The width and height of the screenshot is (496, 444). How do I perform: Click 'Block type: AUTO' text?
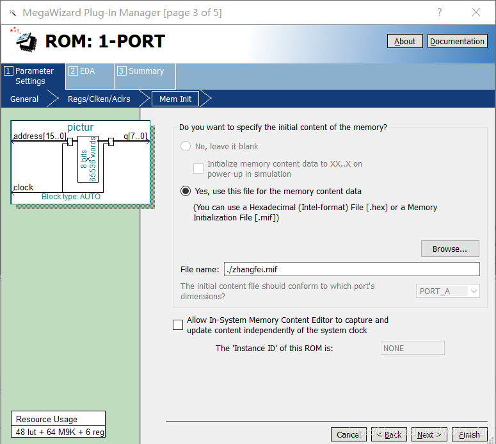[x=71, y=197]
